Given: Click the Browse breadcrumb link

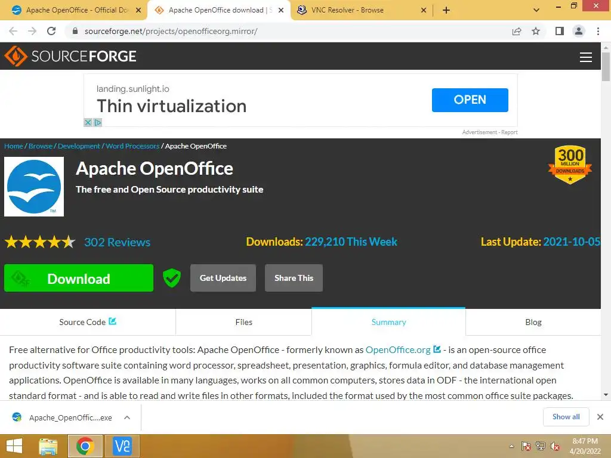Looking at the screenshot, I should point(41,146).
